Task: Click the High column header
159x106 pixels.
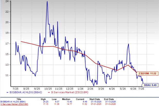Action: [x=43, y=99]
